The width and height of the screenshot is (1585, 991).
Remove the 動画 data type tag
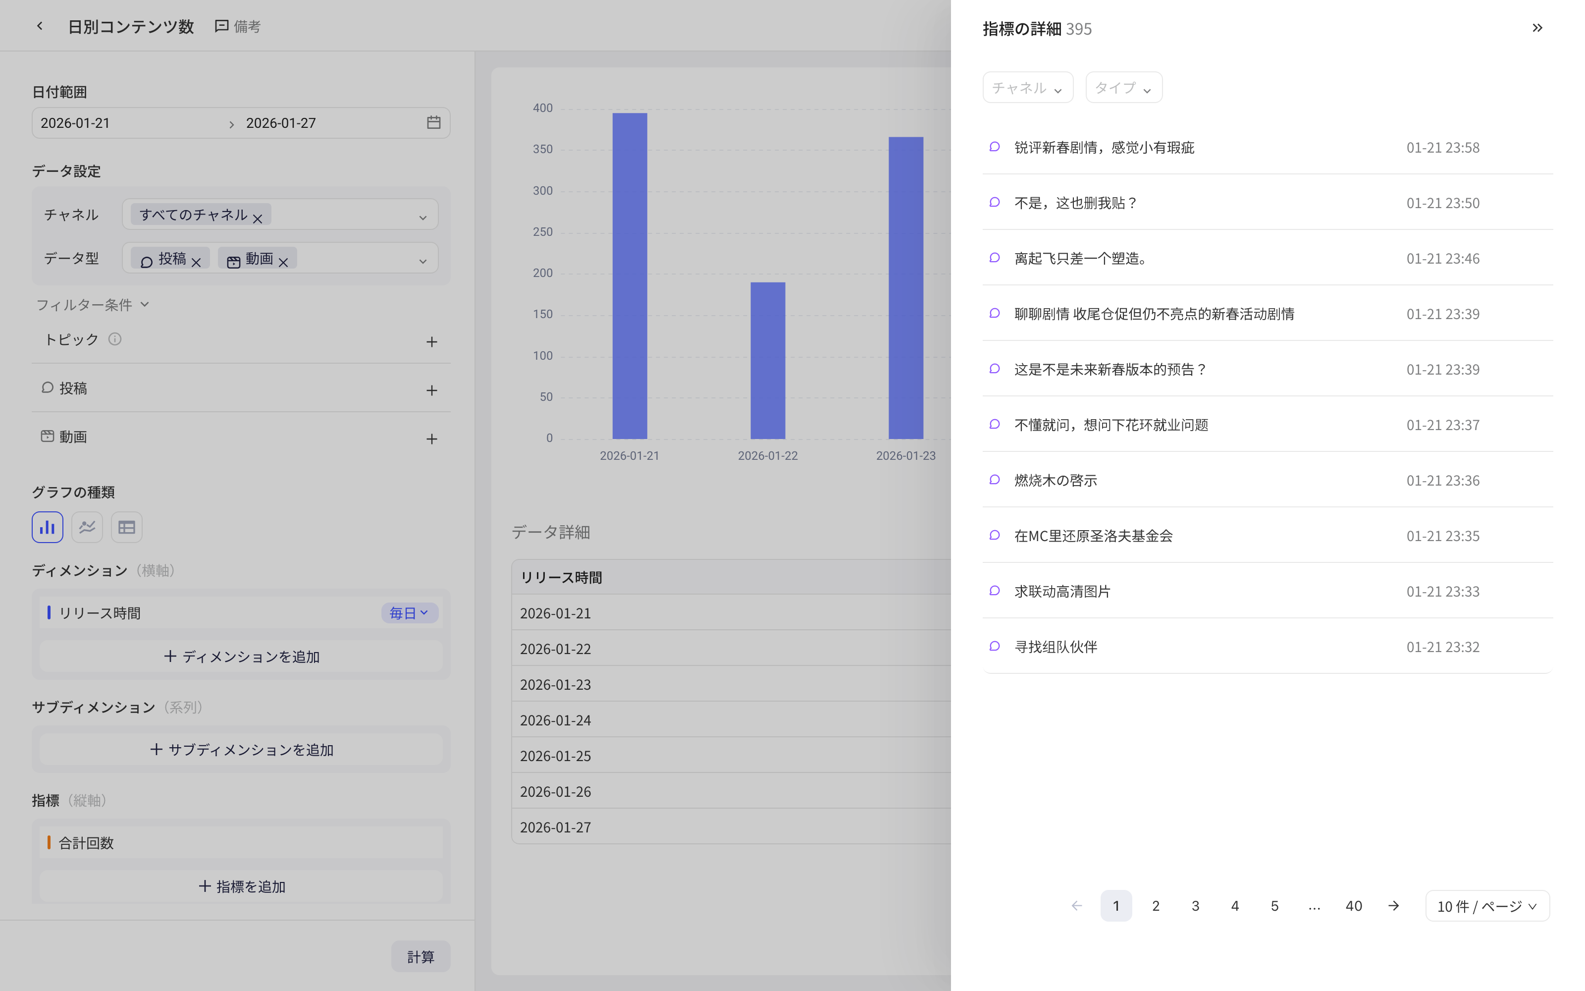[x=283, y=262]
